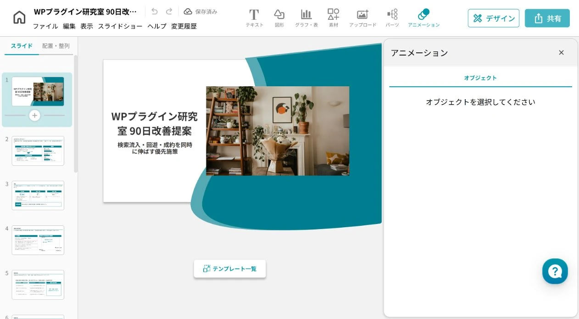Image resolution: width=579 pixels, height=319 pixels.
Task: Add a slide with the plus button
Action: [x=35, y=115]
